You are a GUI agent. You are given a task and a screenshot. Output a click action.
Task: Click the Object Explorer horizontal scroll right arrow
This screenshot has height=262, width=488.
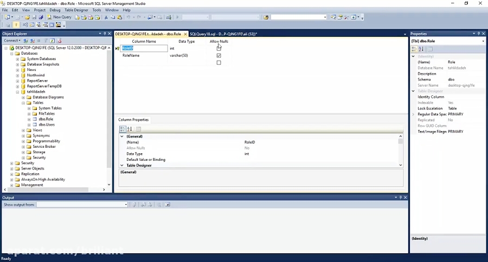104,189
